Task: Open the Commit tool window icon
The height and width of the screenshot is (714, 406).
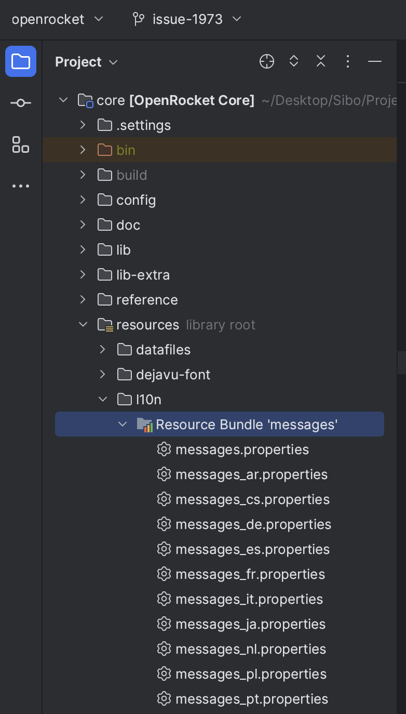Action: 21,103
